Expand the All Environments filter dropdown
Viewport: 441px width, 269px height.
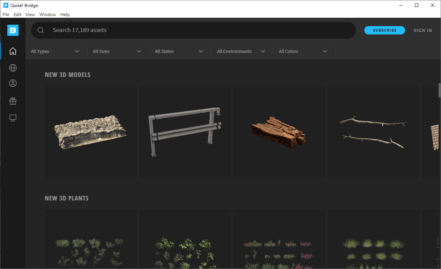coord(241,51)
